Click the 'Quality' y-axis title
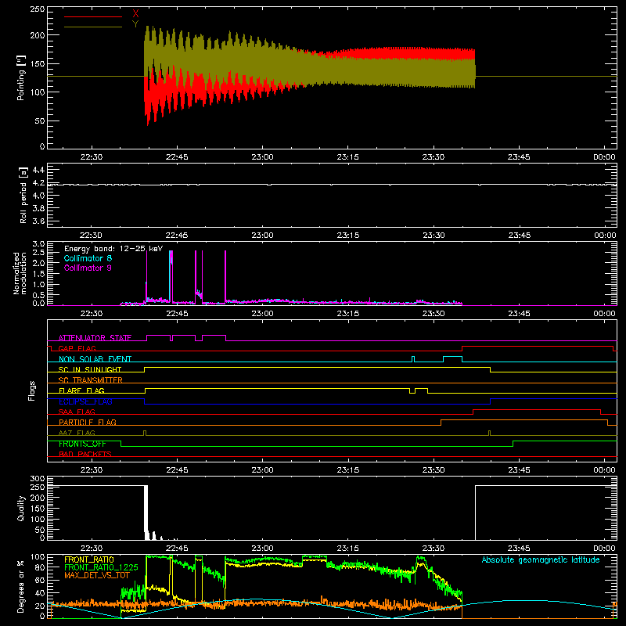Viewport: 626px width, 626px height. (21, 508)
